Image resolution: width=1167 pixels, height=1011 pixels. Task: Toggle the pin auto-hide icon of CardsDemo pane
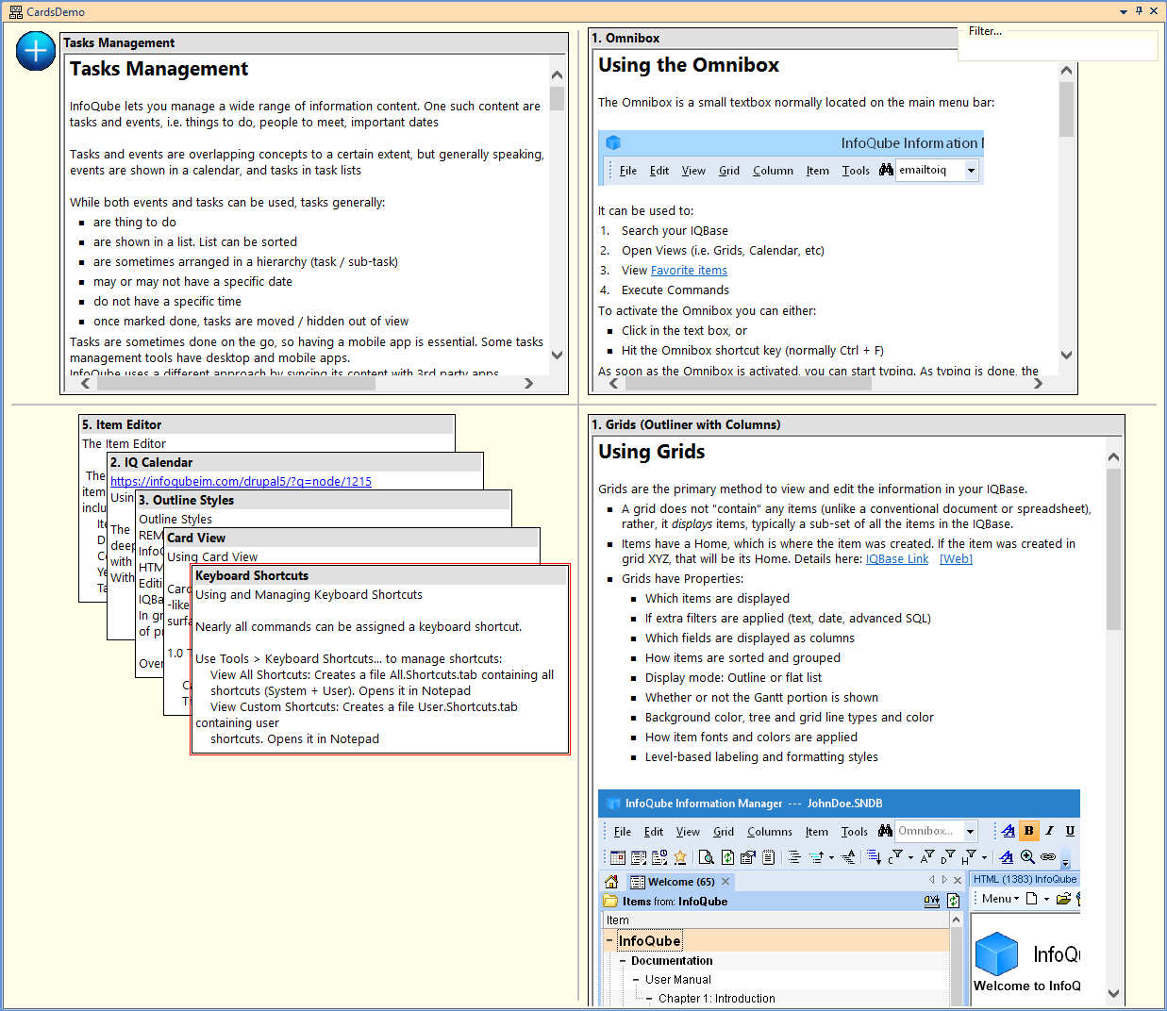(x=1139, y=11)
